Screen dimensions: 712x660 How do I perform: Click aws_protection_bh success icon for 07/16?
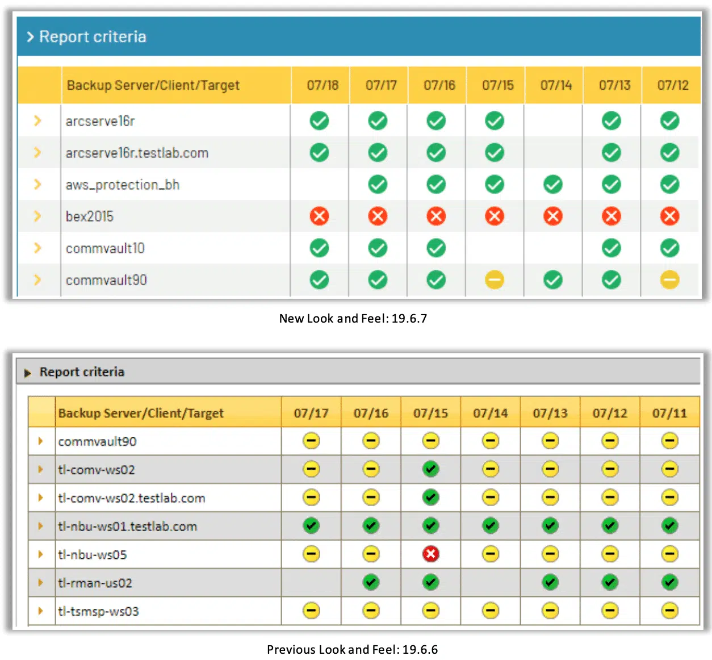[436, 184]
